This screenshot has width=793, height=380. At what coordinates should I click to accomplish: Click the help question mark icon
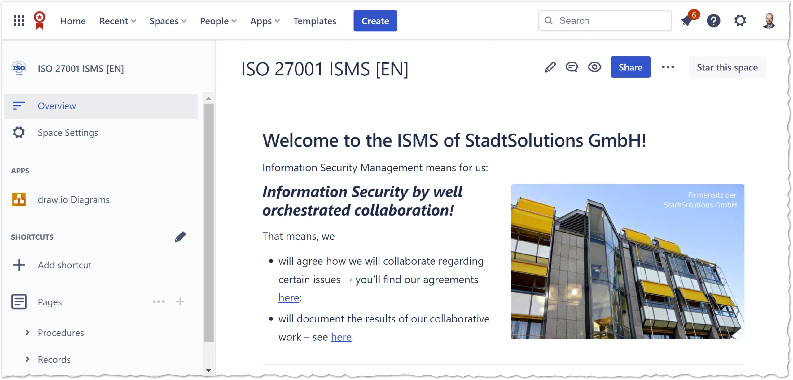tap(714, 21)
